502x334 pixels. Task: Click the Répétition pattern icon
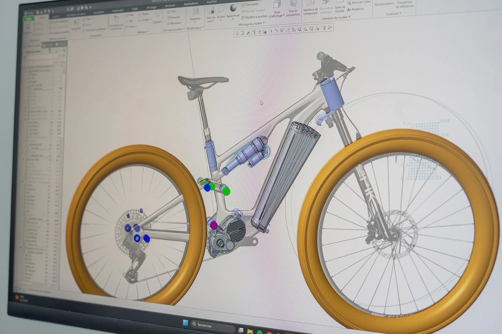click(195, 12)
